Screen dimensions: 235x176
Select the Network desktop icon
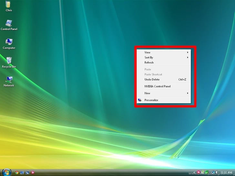click(x=9, y=82)
